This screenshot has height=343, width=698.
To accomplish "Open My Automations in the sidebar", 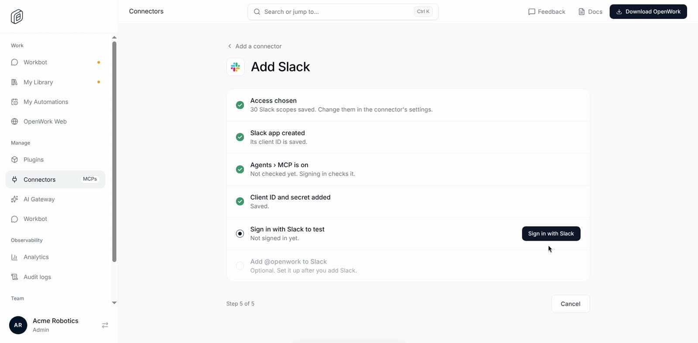I will 55,102.
